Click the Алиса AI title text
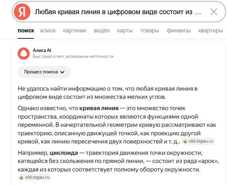Image resolution: width=227 pixels, height=185 pixels. pyautogui.click(x=42, y=50)
